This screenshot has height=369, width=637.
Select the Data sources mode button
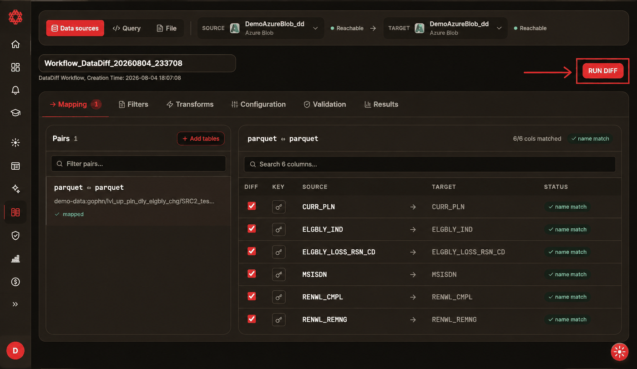(x=75, y=28)
